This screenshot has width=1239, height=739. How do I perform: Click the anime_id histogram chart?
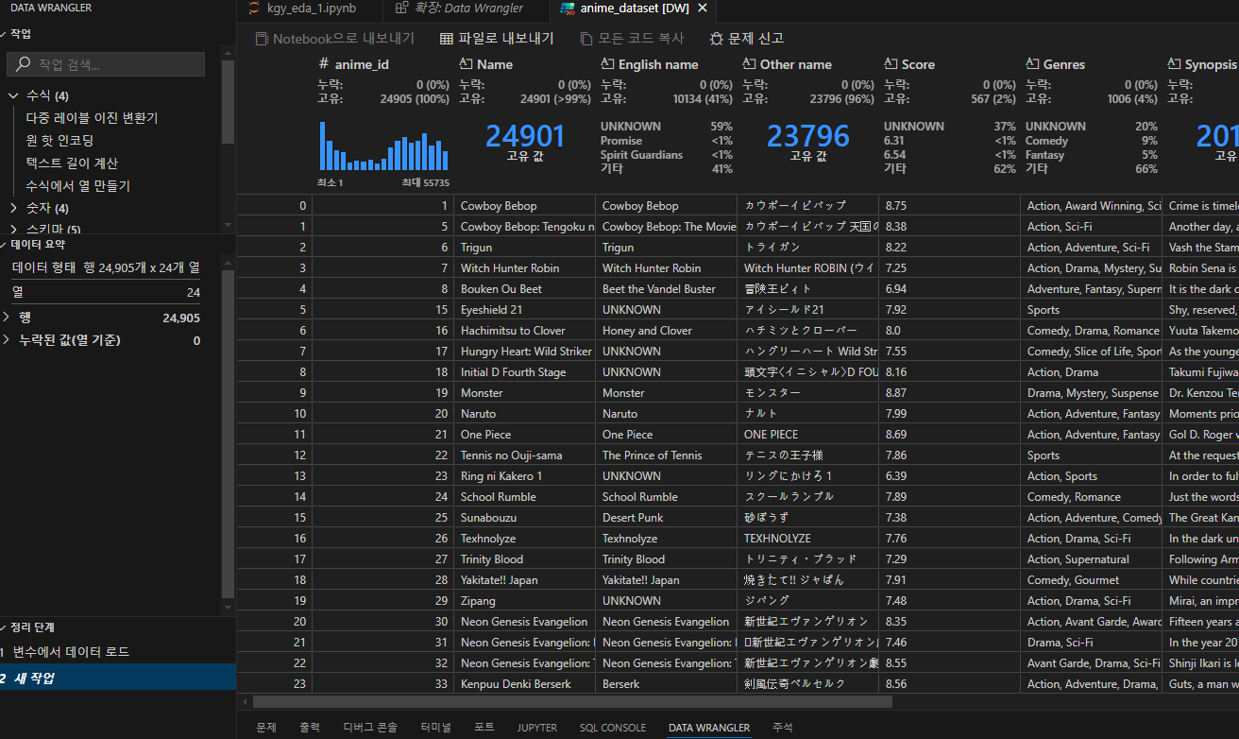point(383,146)
